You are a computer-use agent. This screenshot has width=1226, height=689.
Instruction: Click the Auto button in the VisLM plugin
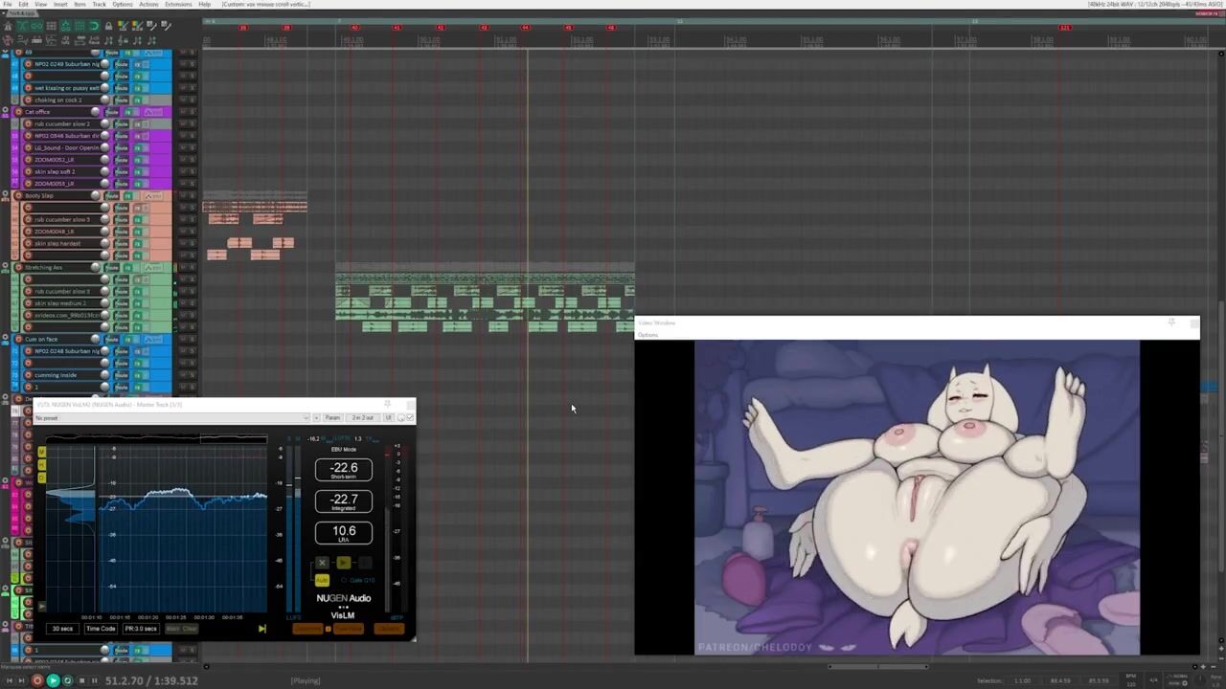322,580
